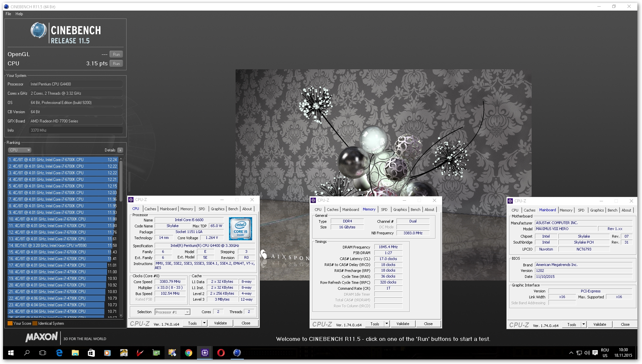Open the CPU ranking dropdown in Cinebench
642x364 pixels.
pyautogui.click(x=19, y=150)
